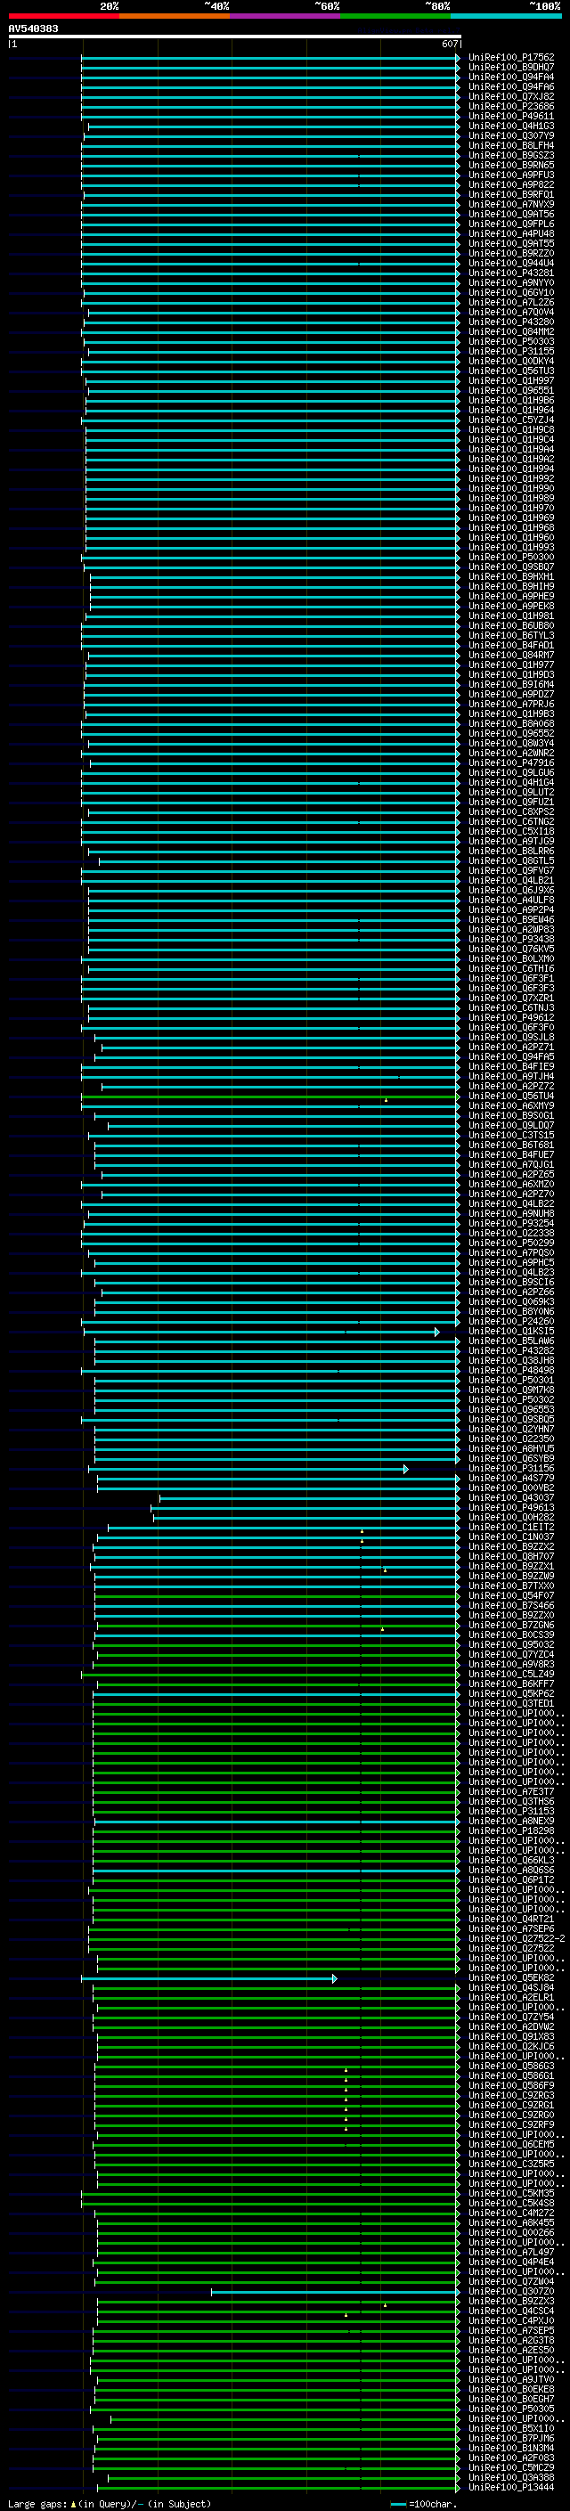This screenshot has width=570, height=2511.
Task: Open hit UniRef100_Q94FA4
Action: click(510, 77)
